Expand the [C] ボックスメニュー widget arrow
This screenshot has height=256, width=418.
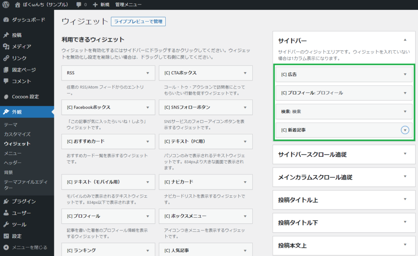click(x=245, y=216)
